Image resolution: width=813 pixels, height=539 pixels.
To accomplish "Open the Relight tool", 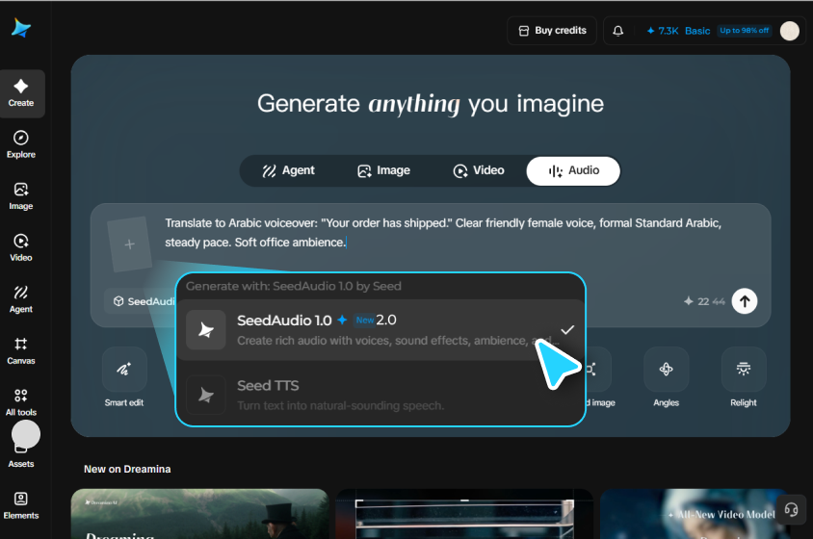I will pos(743,378).
